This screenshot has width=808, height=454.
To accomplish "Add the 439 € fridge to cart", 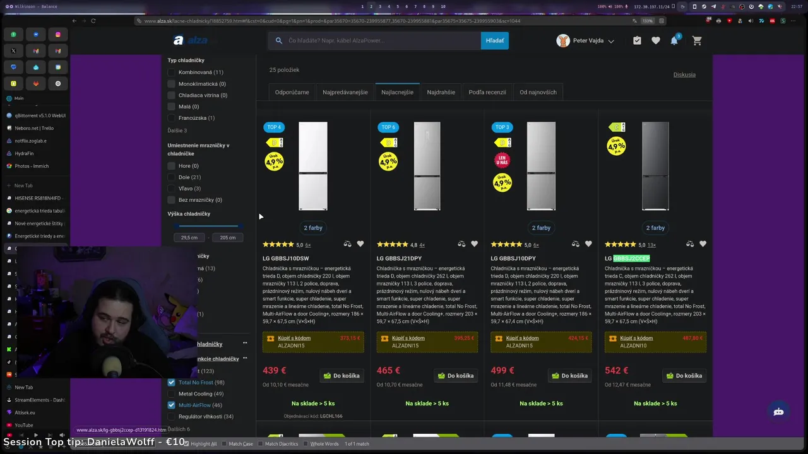I will pyautogui.click(x=342, y=376).
